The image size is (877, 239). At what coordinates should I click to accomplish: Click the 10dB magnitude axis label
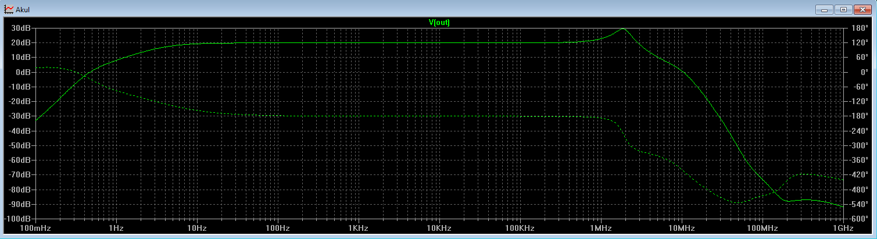(20, 58)
